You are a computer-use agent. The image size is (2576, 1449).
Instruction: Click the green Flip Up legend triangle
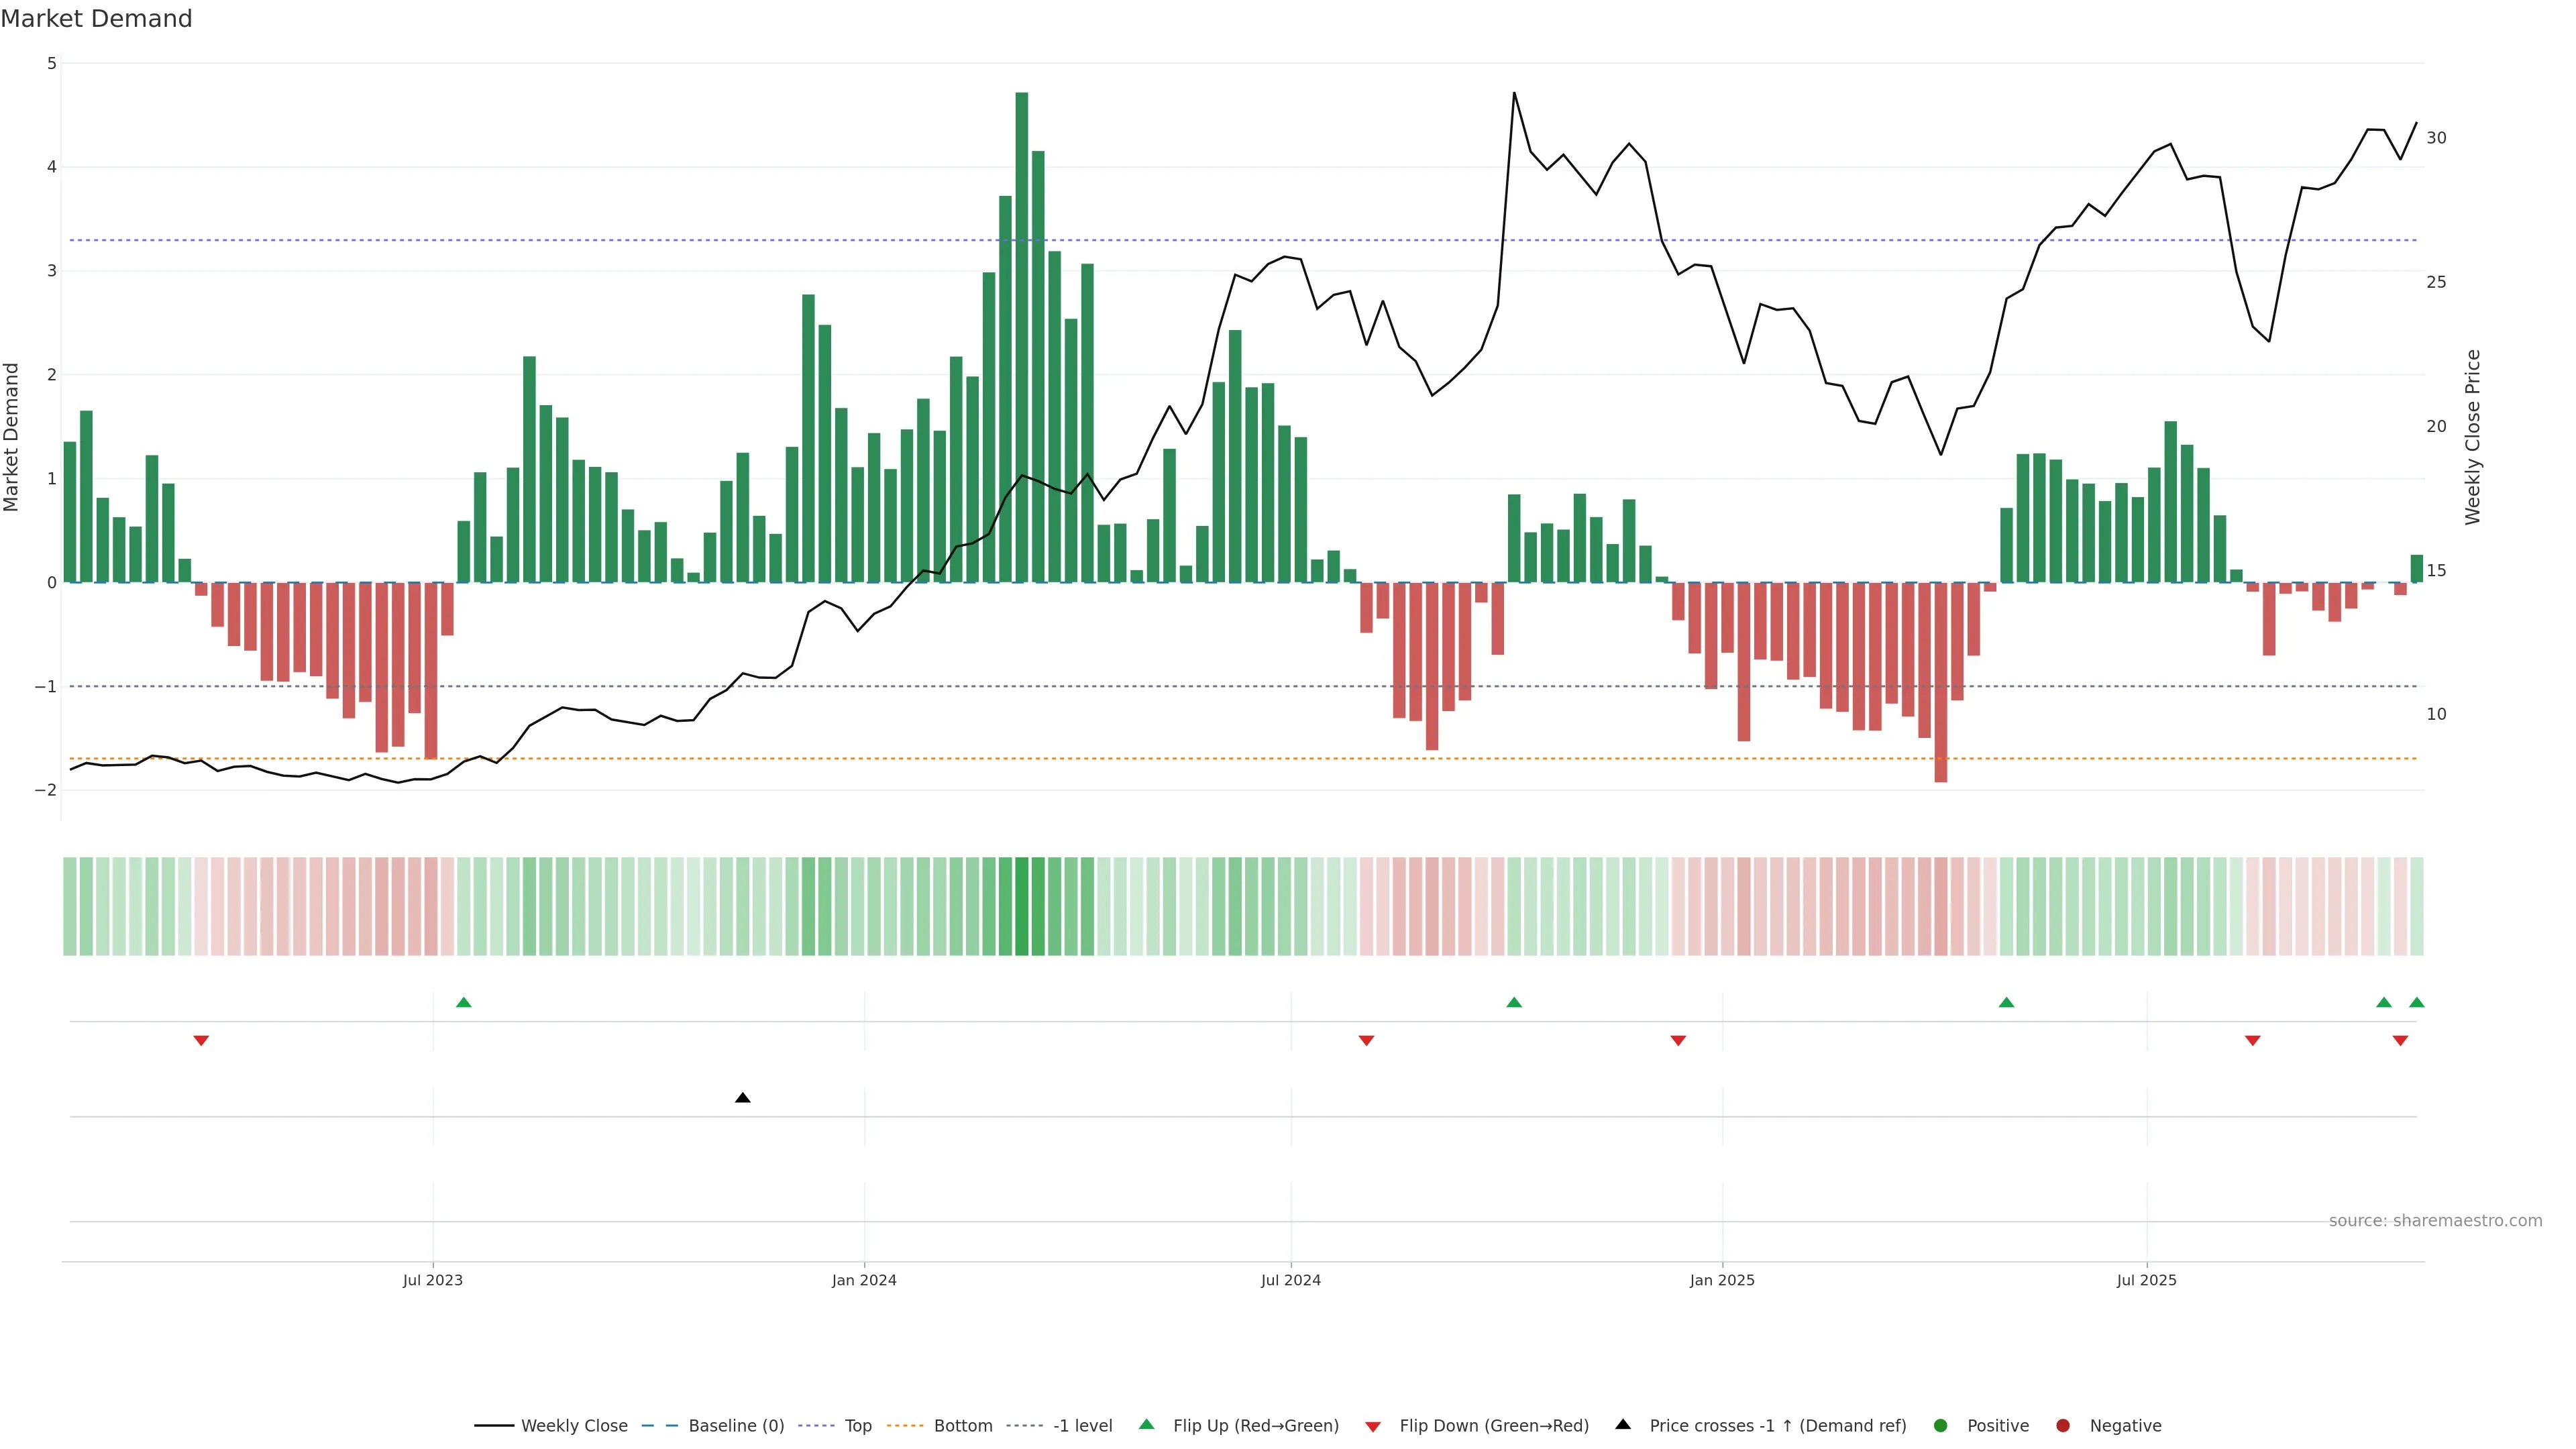point(1146,1424)
